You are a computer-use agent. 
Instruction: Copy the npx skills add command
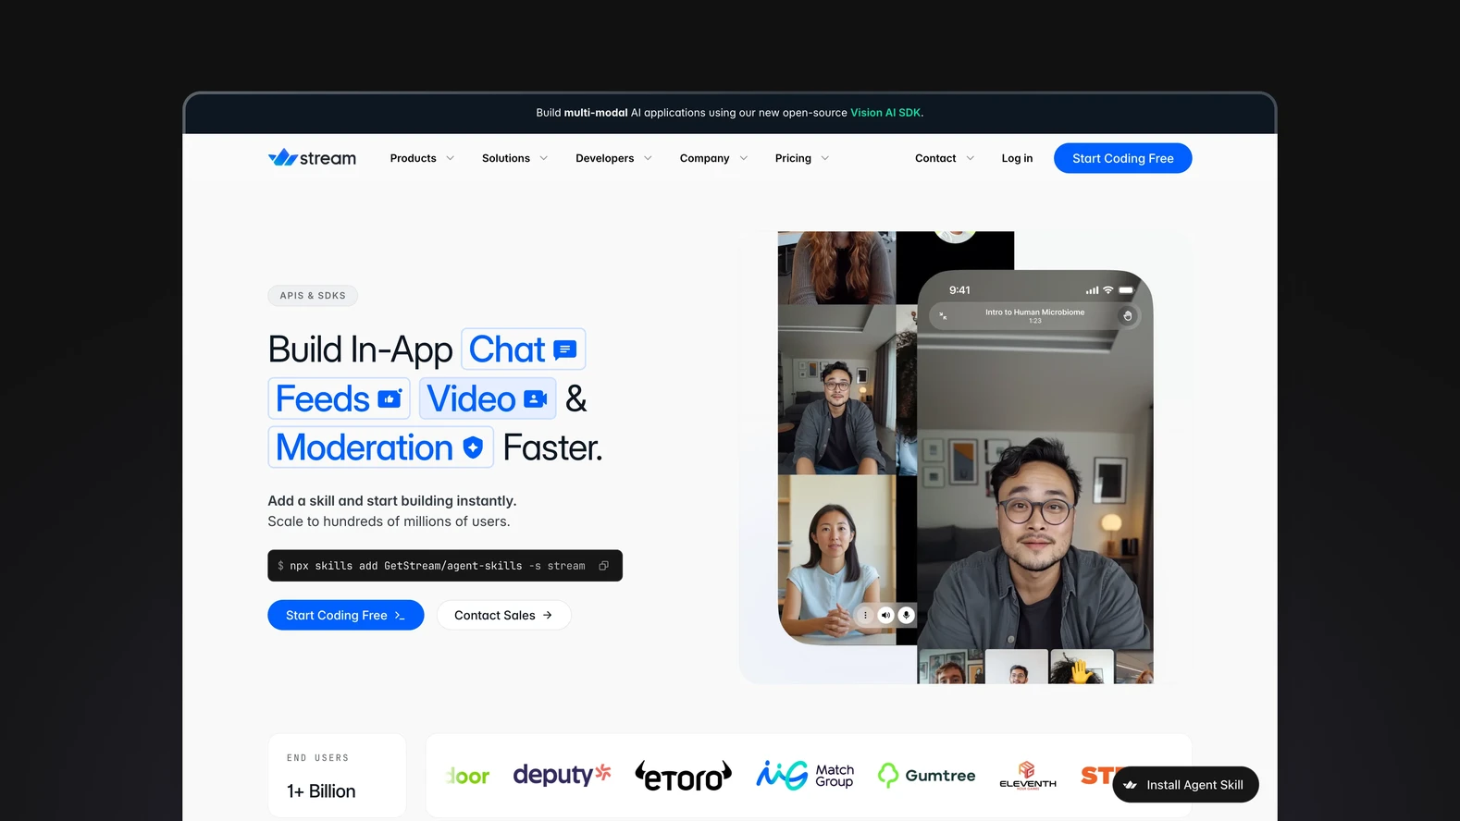pyautogui.click(x=604, y=566)
